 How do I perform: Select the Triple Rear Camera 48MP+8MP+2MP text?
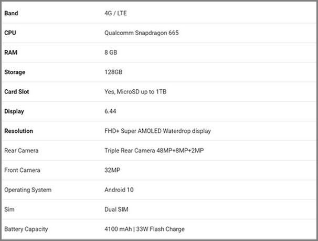coord(154,151)
